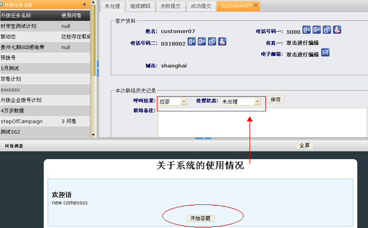The image size is (368, 228).
Task: Open the 处理状态 dropdown
Action: [257, 101]
